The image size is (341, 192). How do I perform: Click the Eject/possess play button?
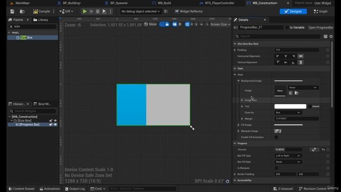click(104, 11)
